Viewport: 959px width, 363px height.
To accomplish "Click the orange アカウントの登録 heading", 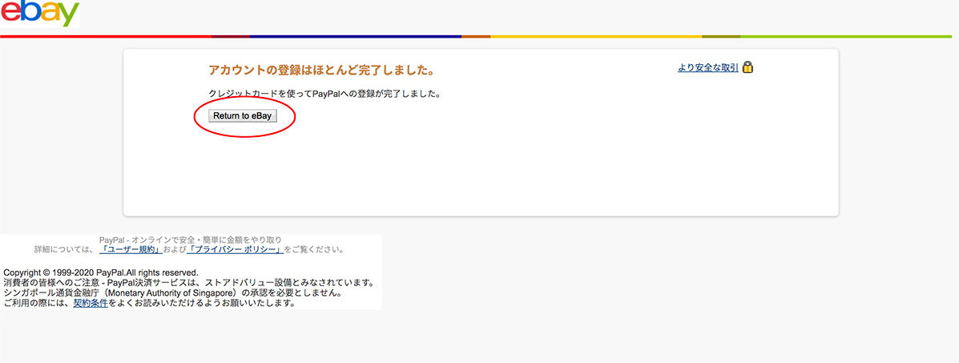I will 321,71.
